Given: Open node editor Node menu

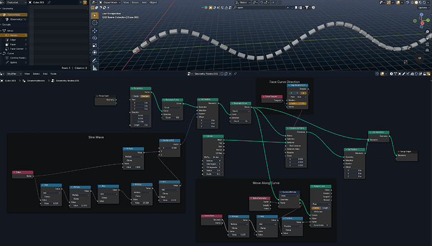Looking at the screenshot, I should (x=53, y=74).
